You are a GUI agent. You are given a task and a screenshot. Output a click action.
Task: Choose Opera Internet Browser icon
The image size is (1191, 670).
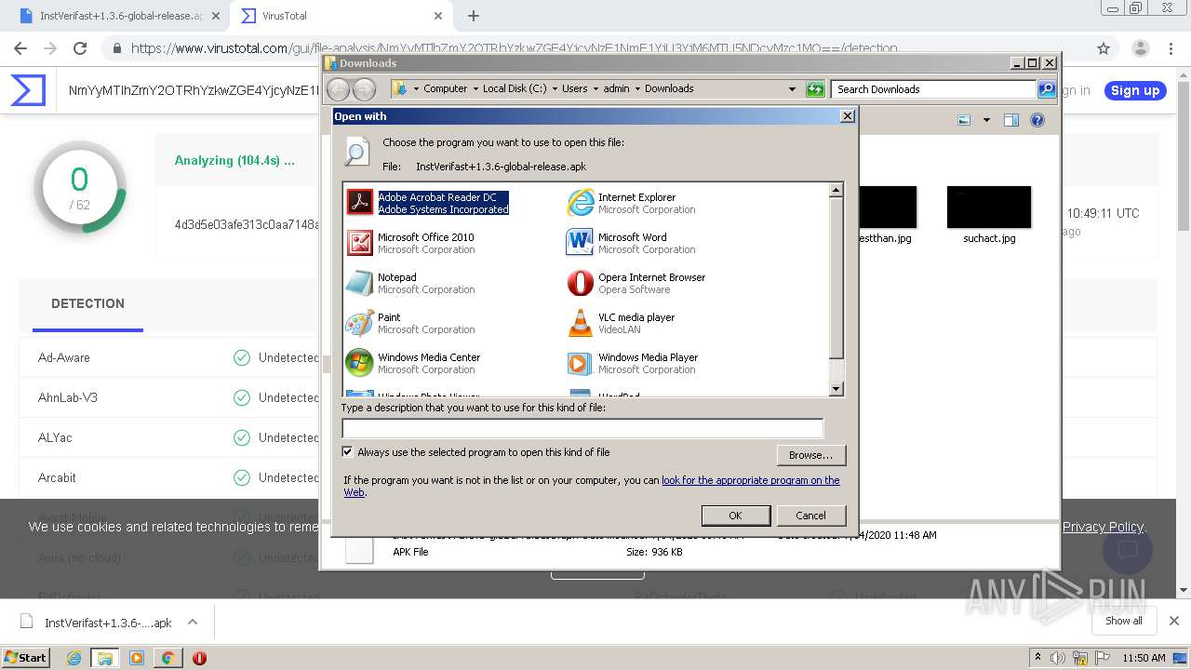coord(581,283)
